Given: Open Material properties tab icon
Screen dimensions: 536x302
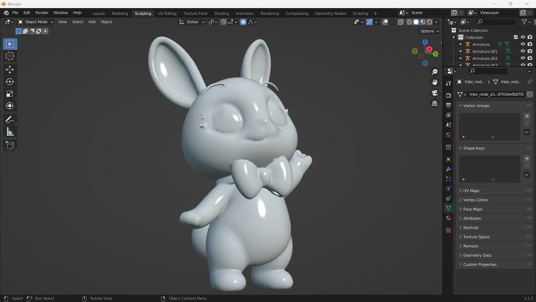Looking at the screenshot, I should point(448,218).
